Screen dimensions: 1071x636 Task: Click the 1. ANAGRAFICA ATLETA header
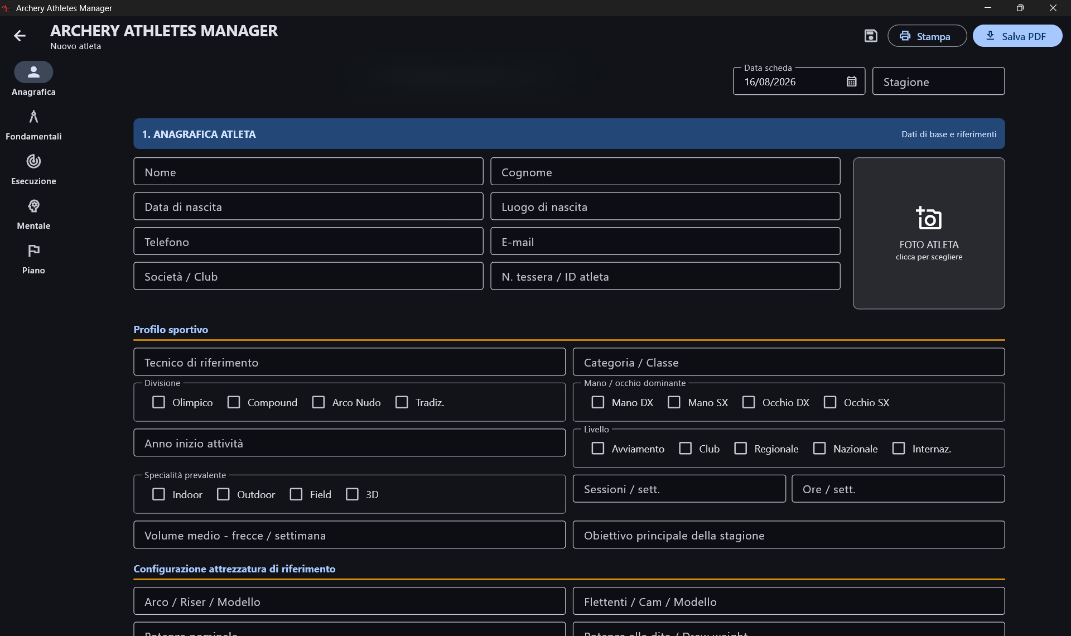click(569, 134)
